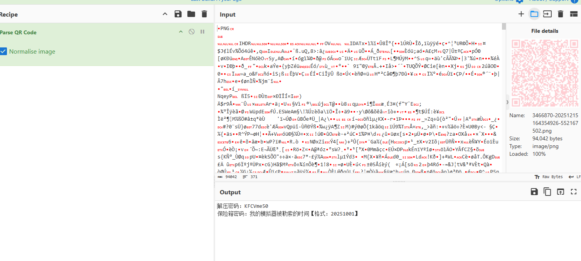Click the QR code file thumbnail

pos(544,74)
